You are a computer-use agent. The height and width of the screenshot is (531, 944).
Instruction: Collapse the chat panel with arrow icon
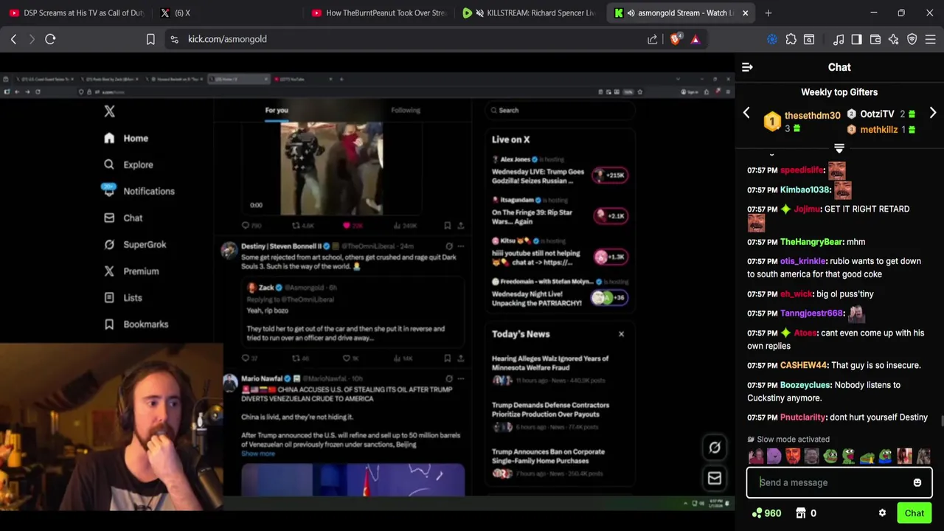(x=747, y=67)
